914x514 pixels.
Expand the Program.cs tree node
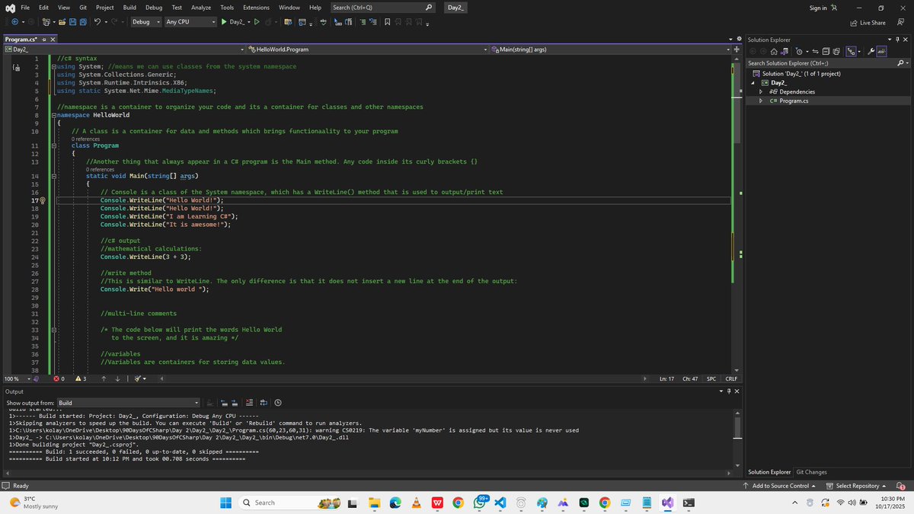pos(762,101)
